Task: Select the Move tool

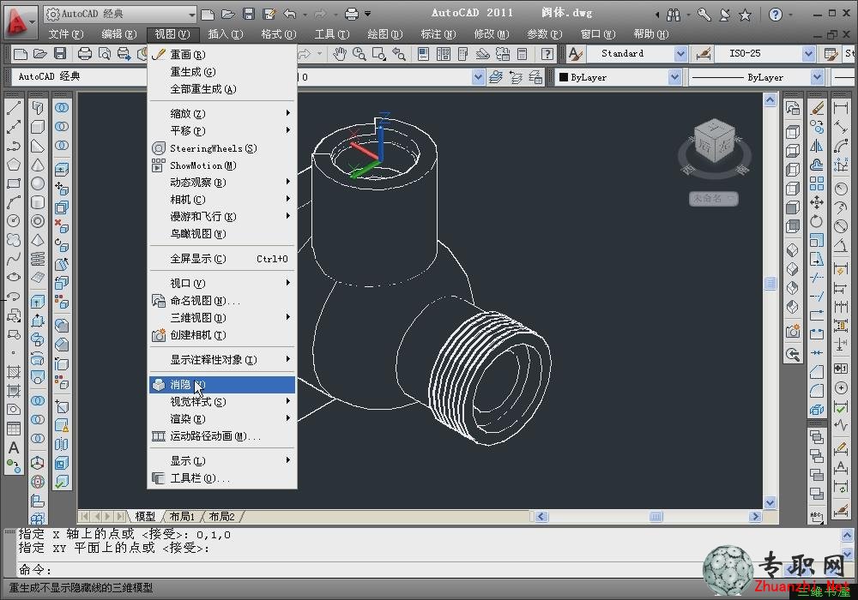Action: 817,202
